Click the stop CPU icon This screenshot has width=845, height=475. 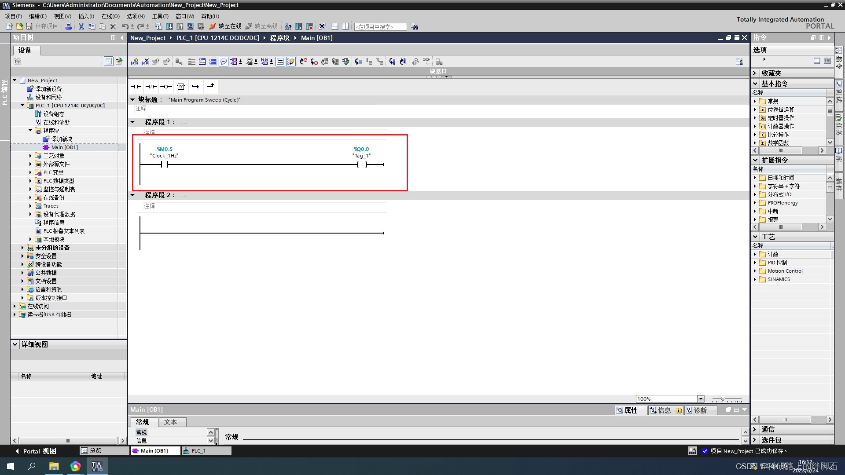[309, 26]
